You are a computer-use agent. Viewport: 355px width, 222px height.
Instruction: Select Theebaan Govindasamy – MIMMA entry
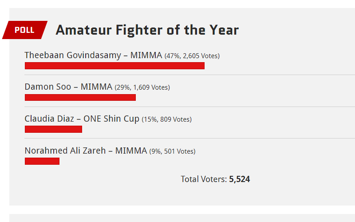point(93,55)
